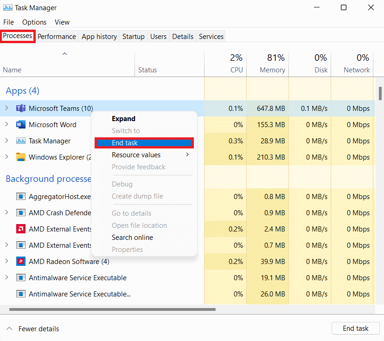Click the AMD External Events icon

pyautogui.click(x=21, y=229)
